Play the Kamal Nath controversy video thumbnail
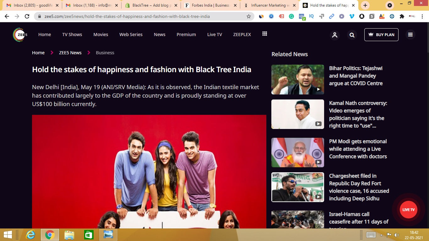 point(298,114)
